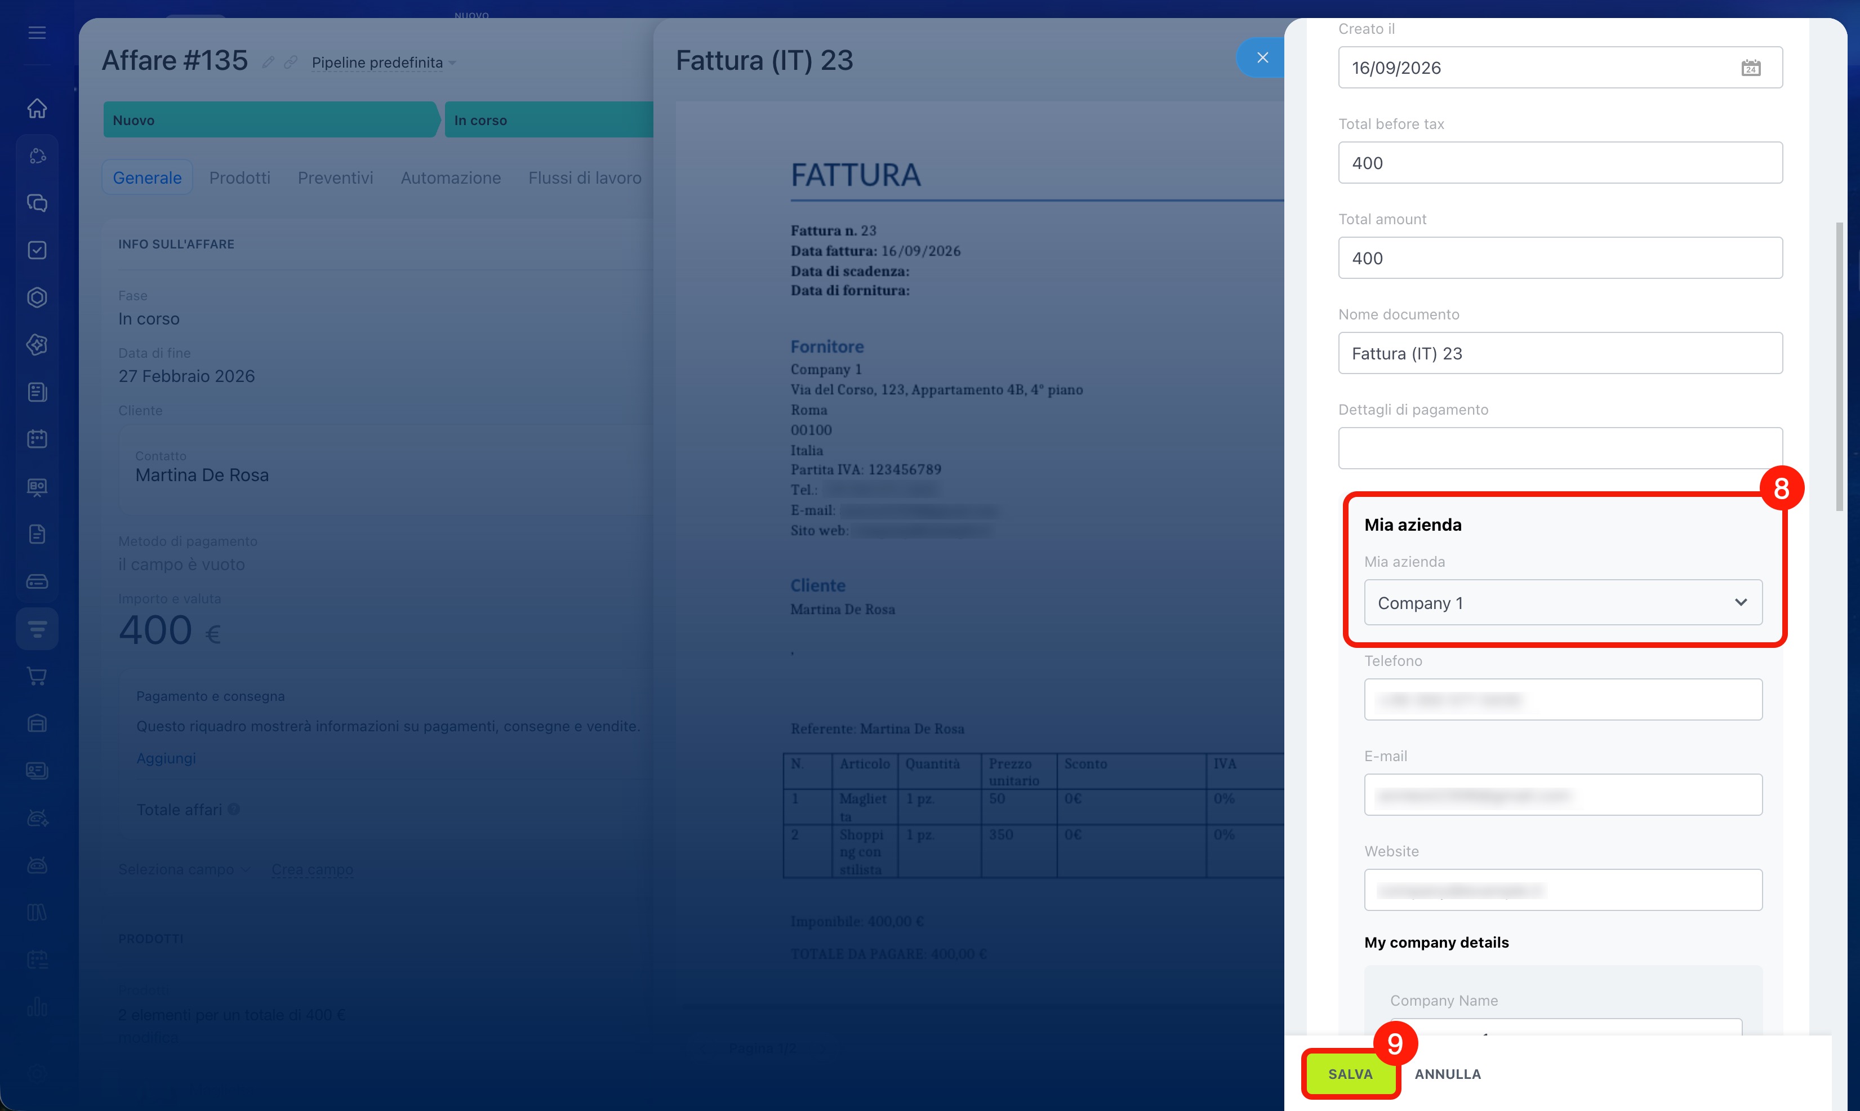Screen dimensions: 1860x1111
Task: Switch to the Prodotti tab
Action: point(239,177)
